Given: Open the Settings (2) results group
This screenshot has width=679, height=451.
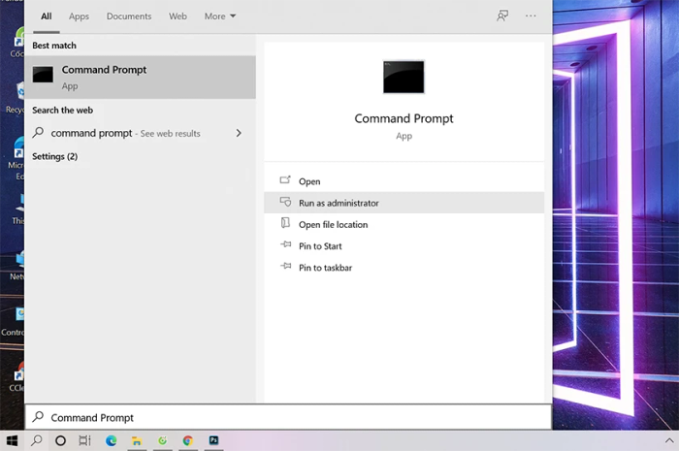Looking at the screenshot, I should coord(55,156).
